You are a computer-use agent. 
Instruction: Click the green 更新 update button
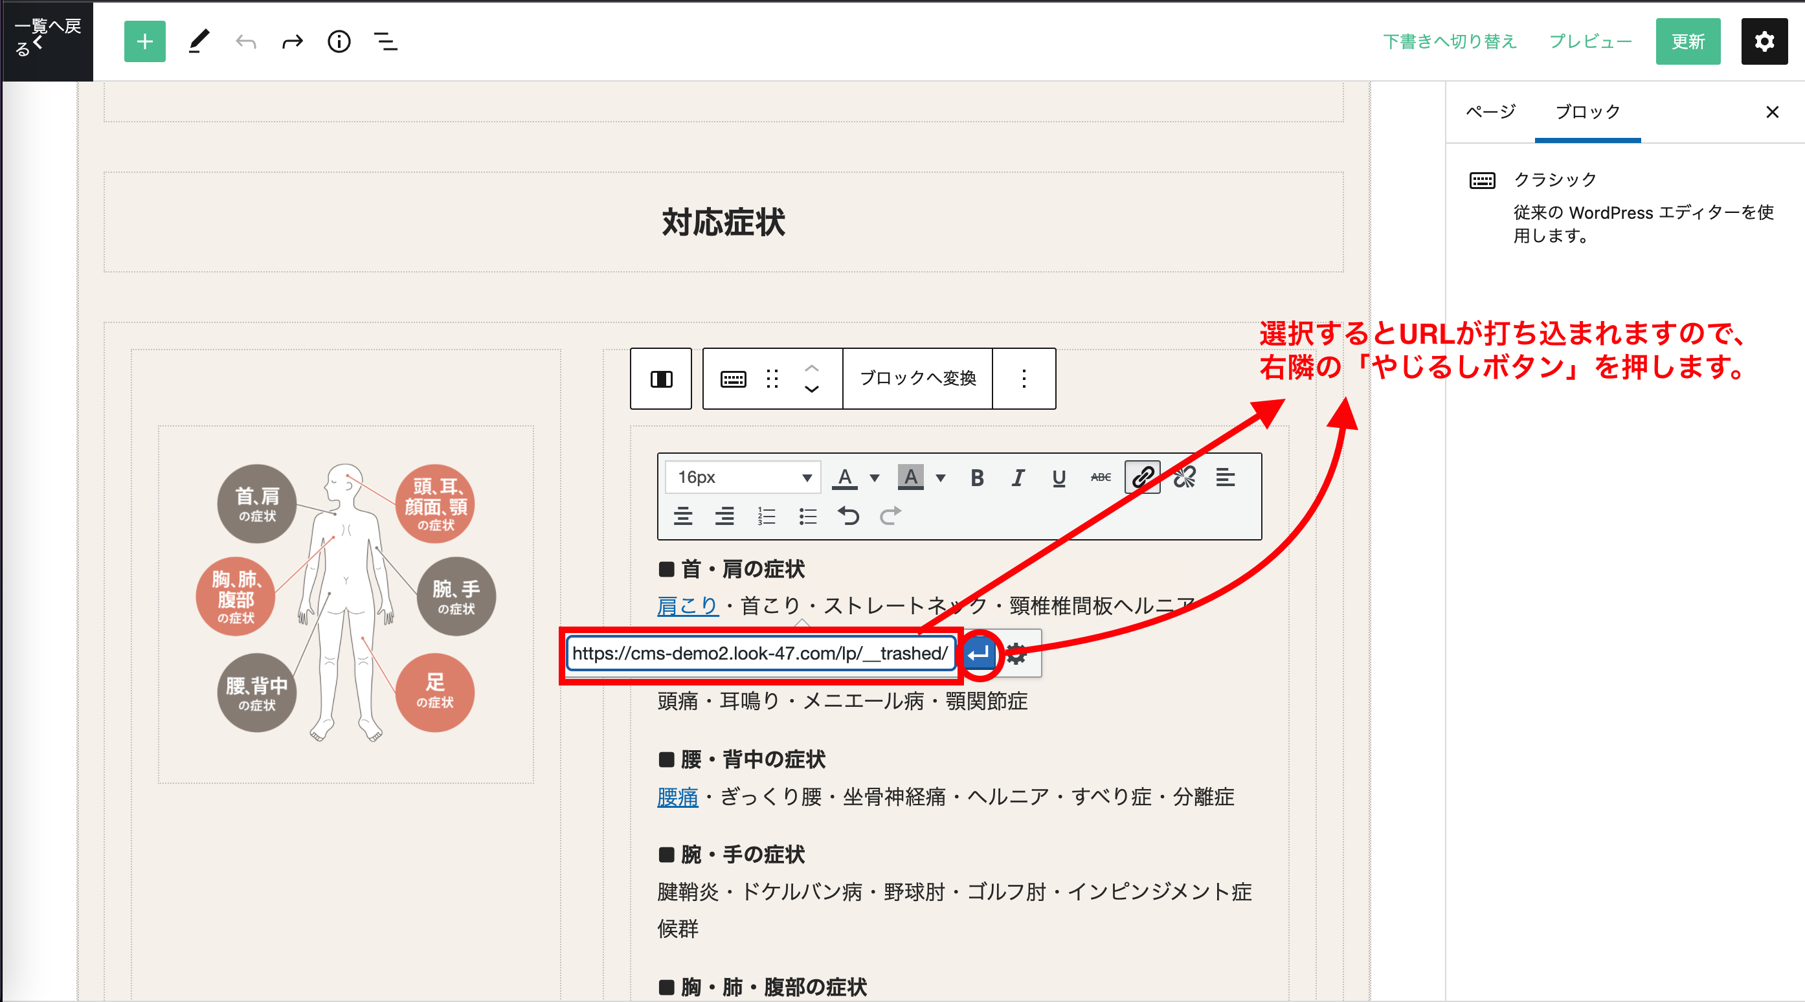(x=1687, y=41)
